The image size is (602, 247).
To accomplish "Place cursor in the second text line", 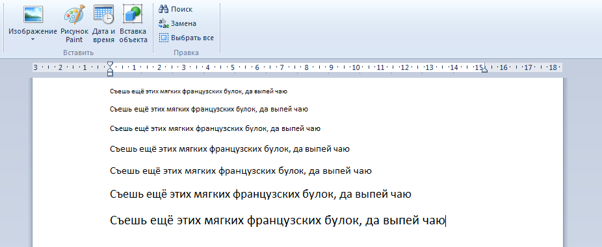I will (209, 109).
